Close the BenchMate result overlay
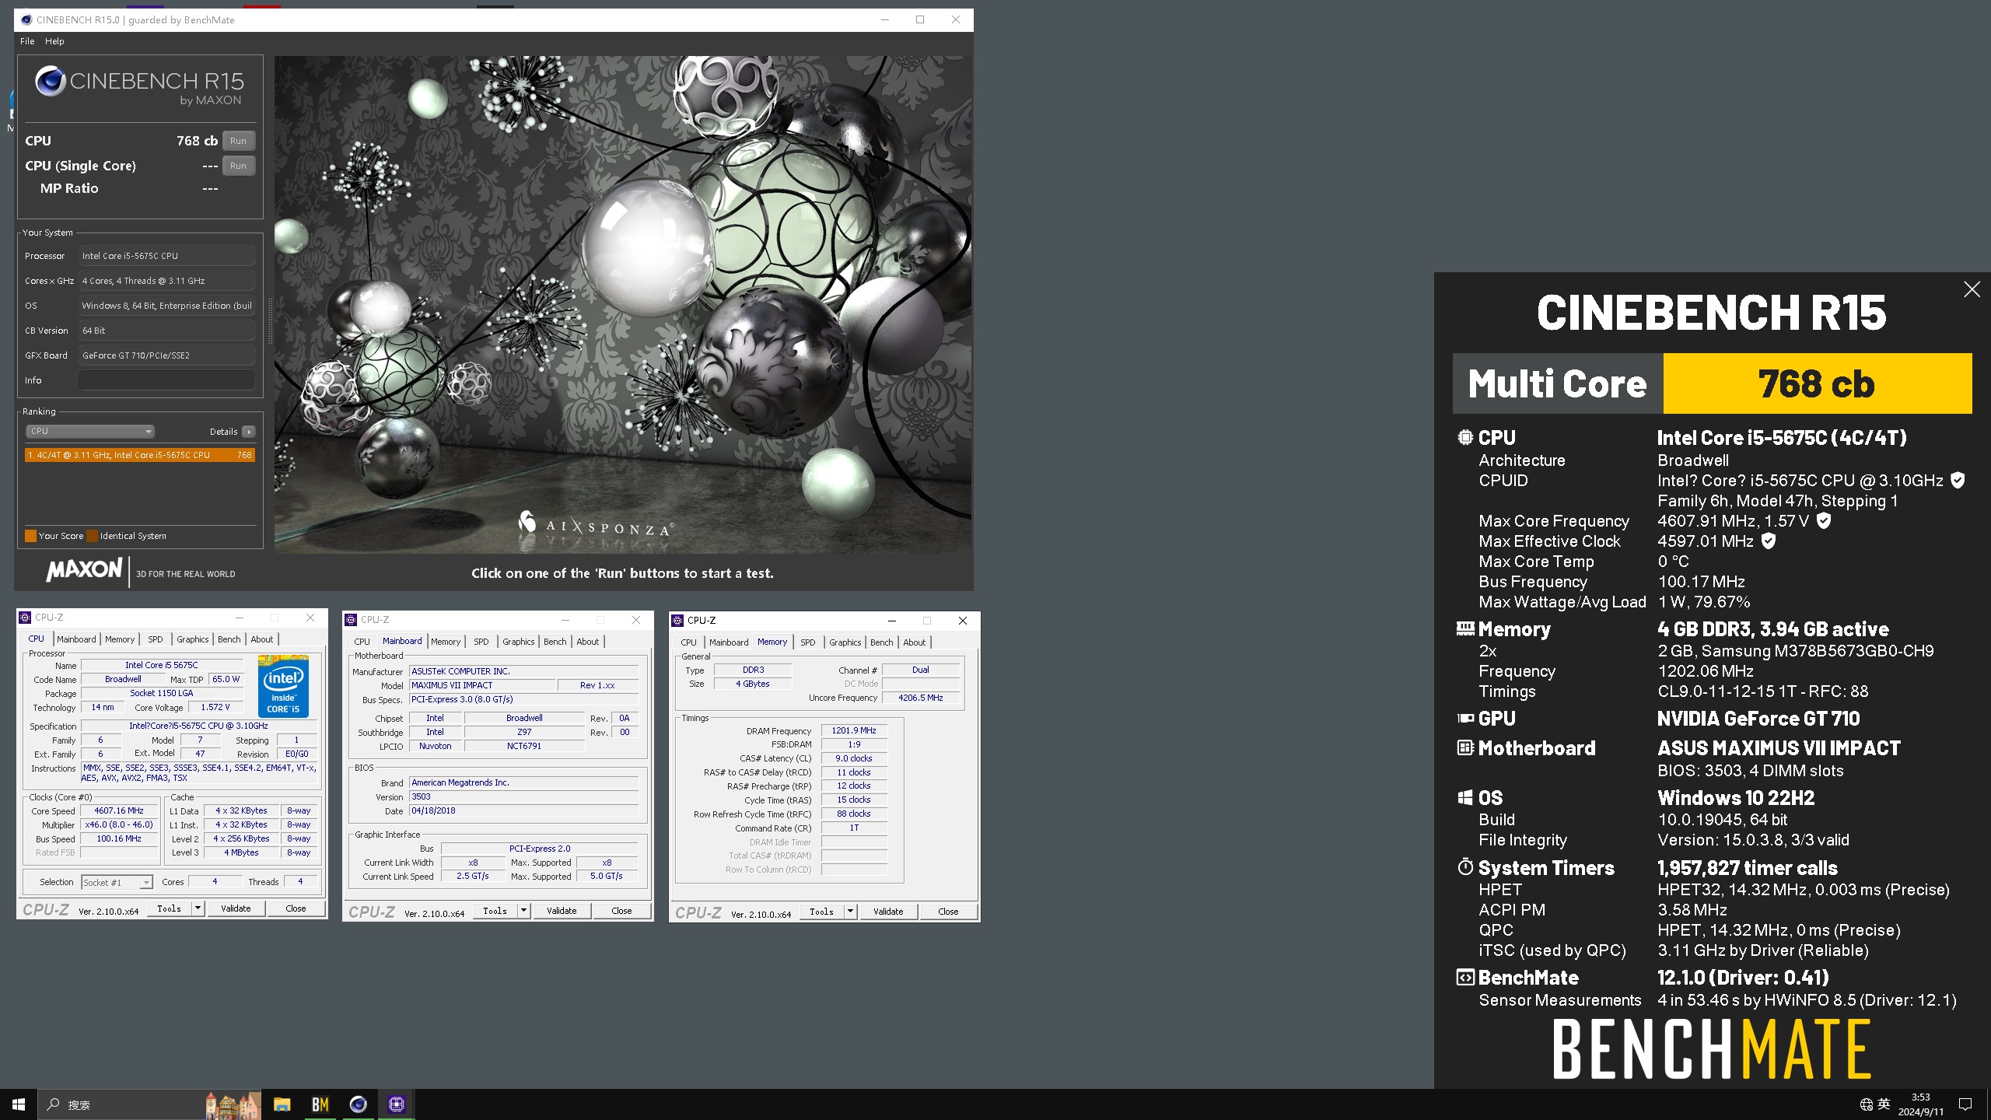Screen dimensions: 1991x1120 1972,289
